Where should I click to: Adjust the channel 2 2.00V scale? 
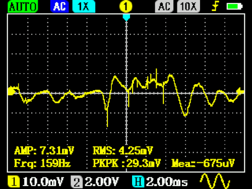[x=102, y=181]
